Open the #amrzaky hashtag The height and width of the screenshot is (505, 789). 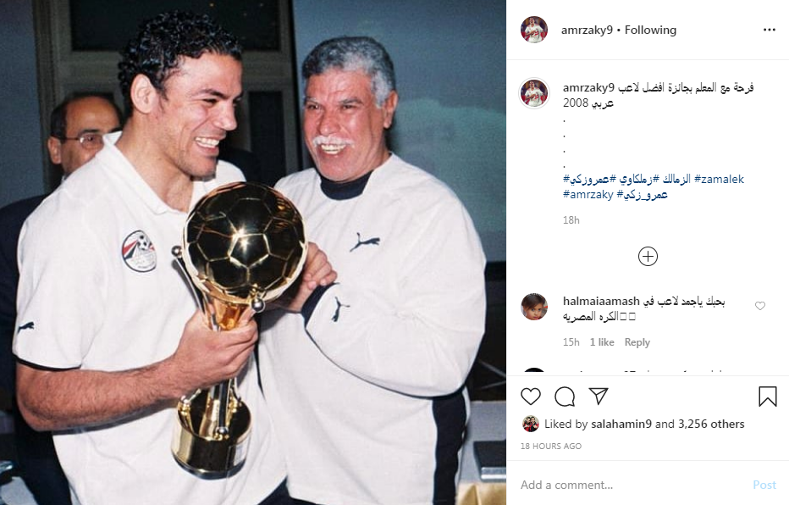(588, 194)
